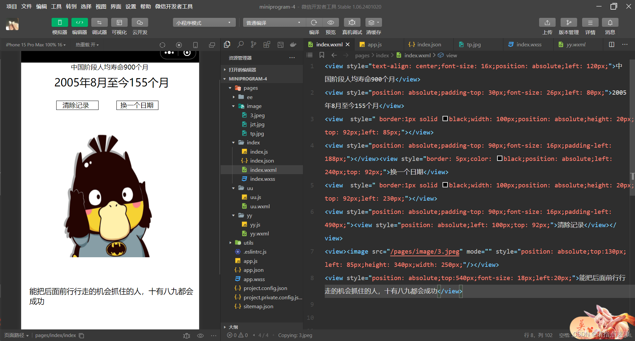This screenshot has width=635, height=341.
Task: Click the upload (上传) icon
Action: pyautogui.click(x=547, y=23)
